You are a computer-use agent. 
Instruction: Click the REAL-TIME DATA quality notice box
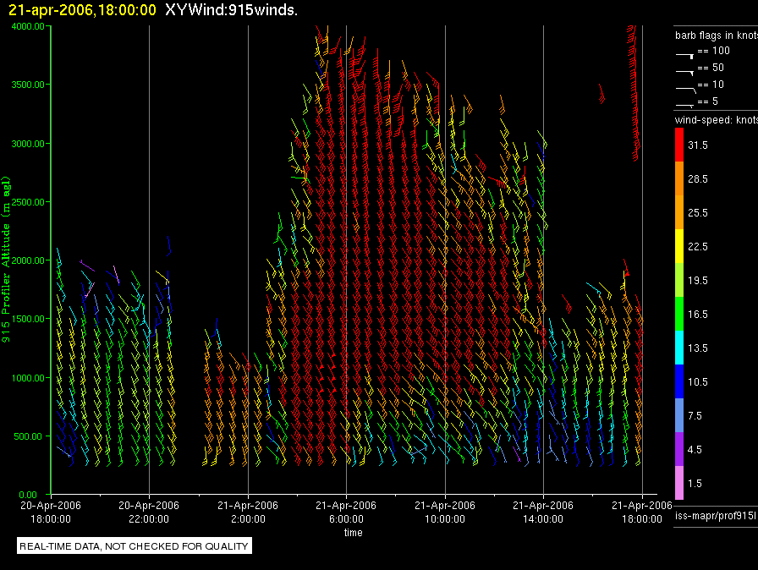(135, 546)
